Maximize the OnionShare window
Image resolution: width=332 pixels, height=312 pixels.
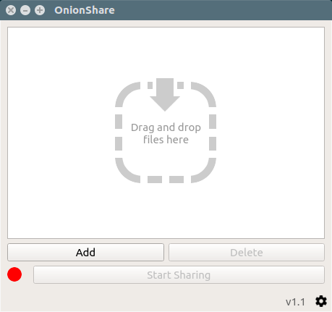[x=40, y=10]
